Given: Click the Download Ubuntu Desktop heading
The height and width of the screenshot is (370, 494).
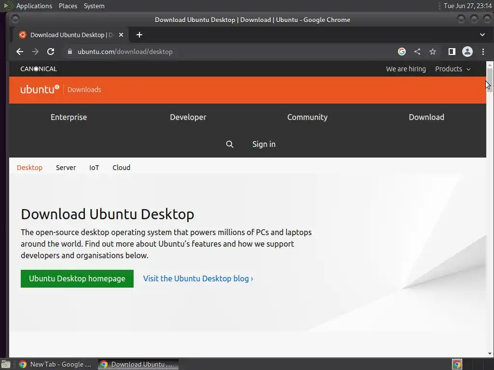Looking at the screenshot, I should coord(108,214).
